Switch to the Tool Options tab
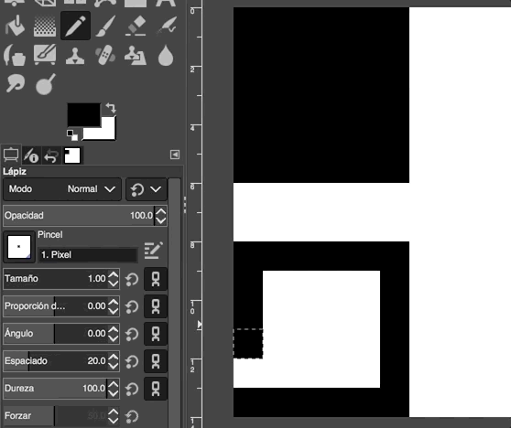Image resolution: width=511 pixels, height=428 pixels. tap(11, 155)
